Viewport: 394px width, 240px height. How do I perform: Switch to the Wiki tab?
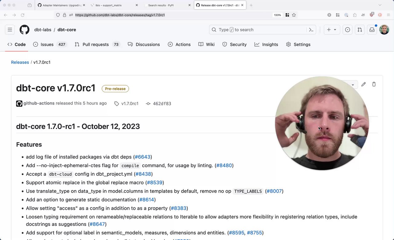[x=207, y=44]
